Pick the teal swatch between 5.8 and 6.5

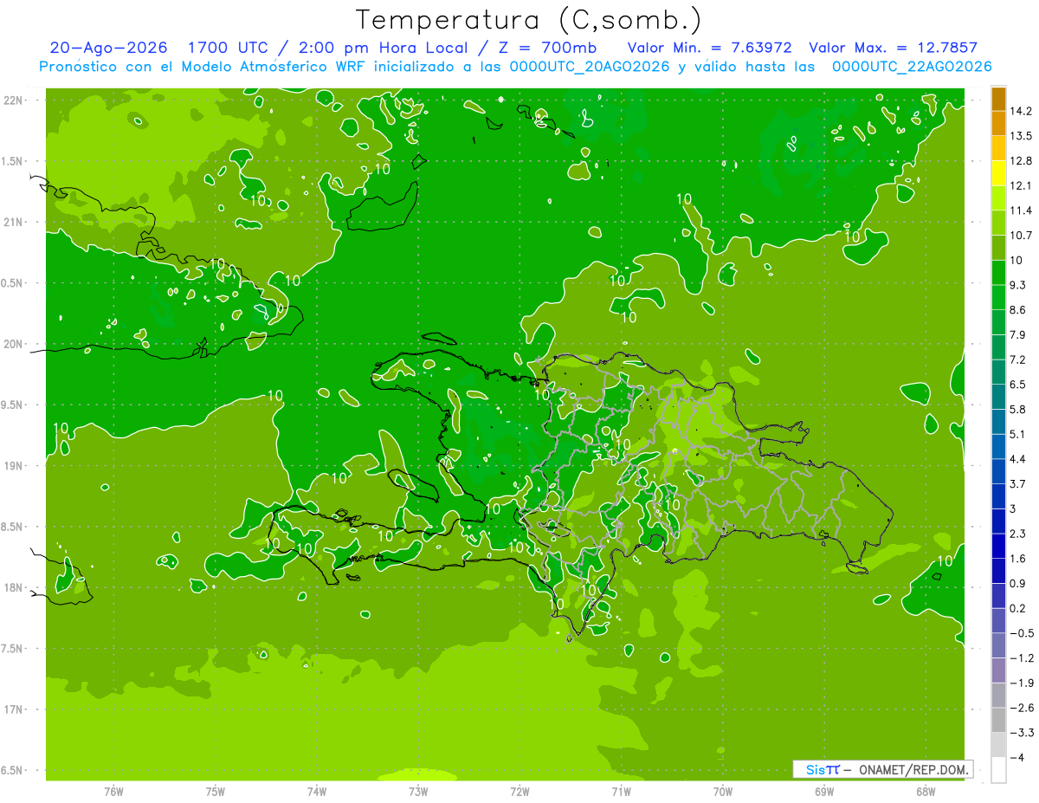(x=998, y=397)
